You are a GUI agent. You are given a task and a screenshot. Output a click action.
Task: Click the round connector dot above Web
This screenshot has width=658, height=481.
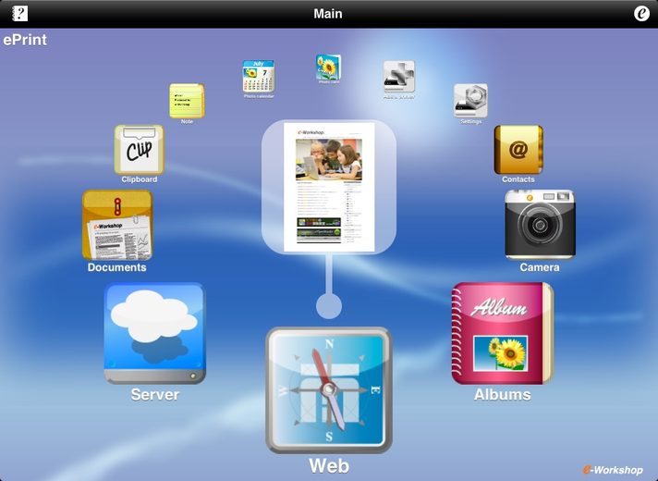click(329, 306)
